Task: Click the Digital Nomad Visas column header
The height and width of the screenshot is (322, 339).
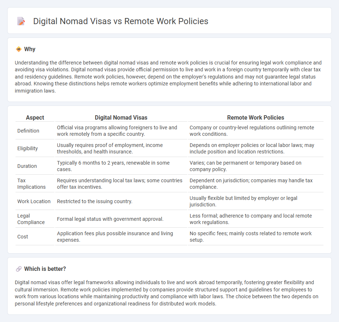Action: pos(121,117)
